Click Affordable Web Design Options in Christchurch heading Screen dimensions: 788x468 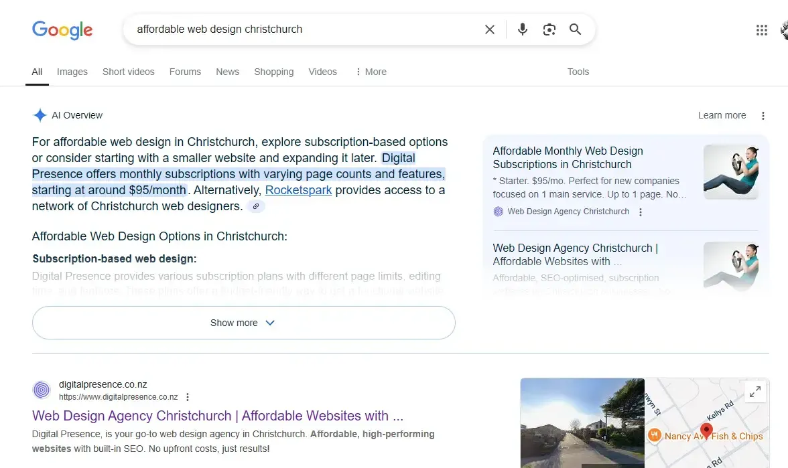(159, 236)
